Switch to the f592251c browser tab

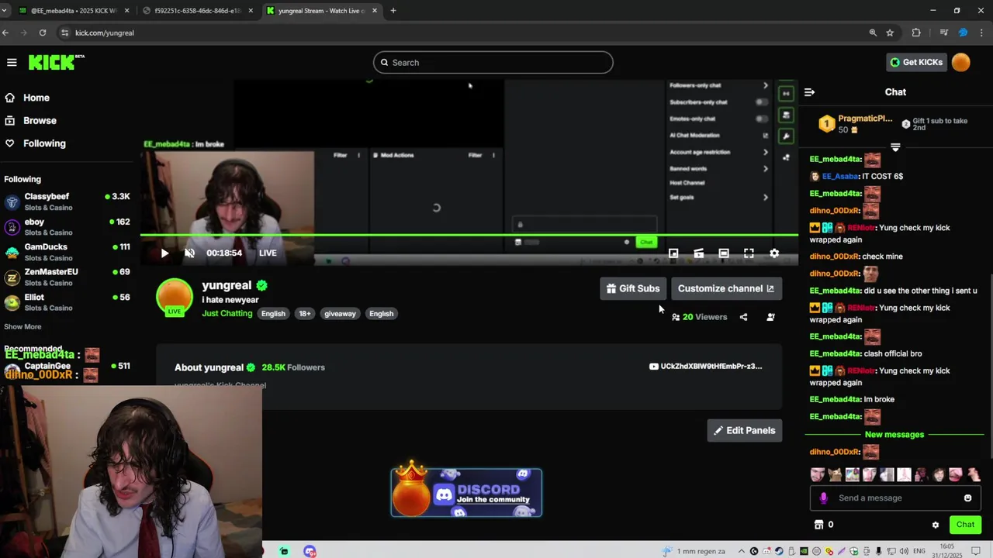pos(198,11)
